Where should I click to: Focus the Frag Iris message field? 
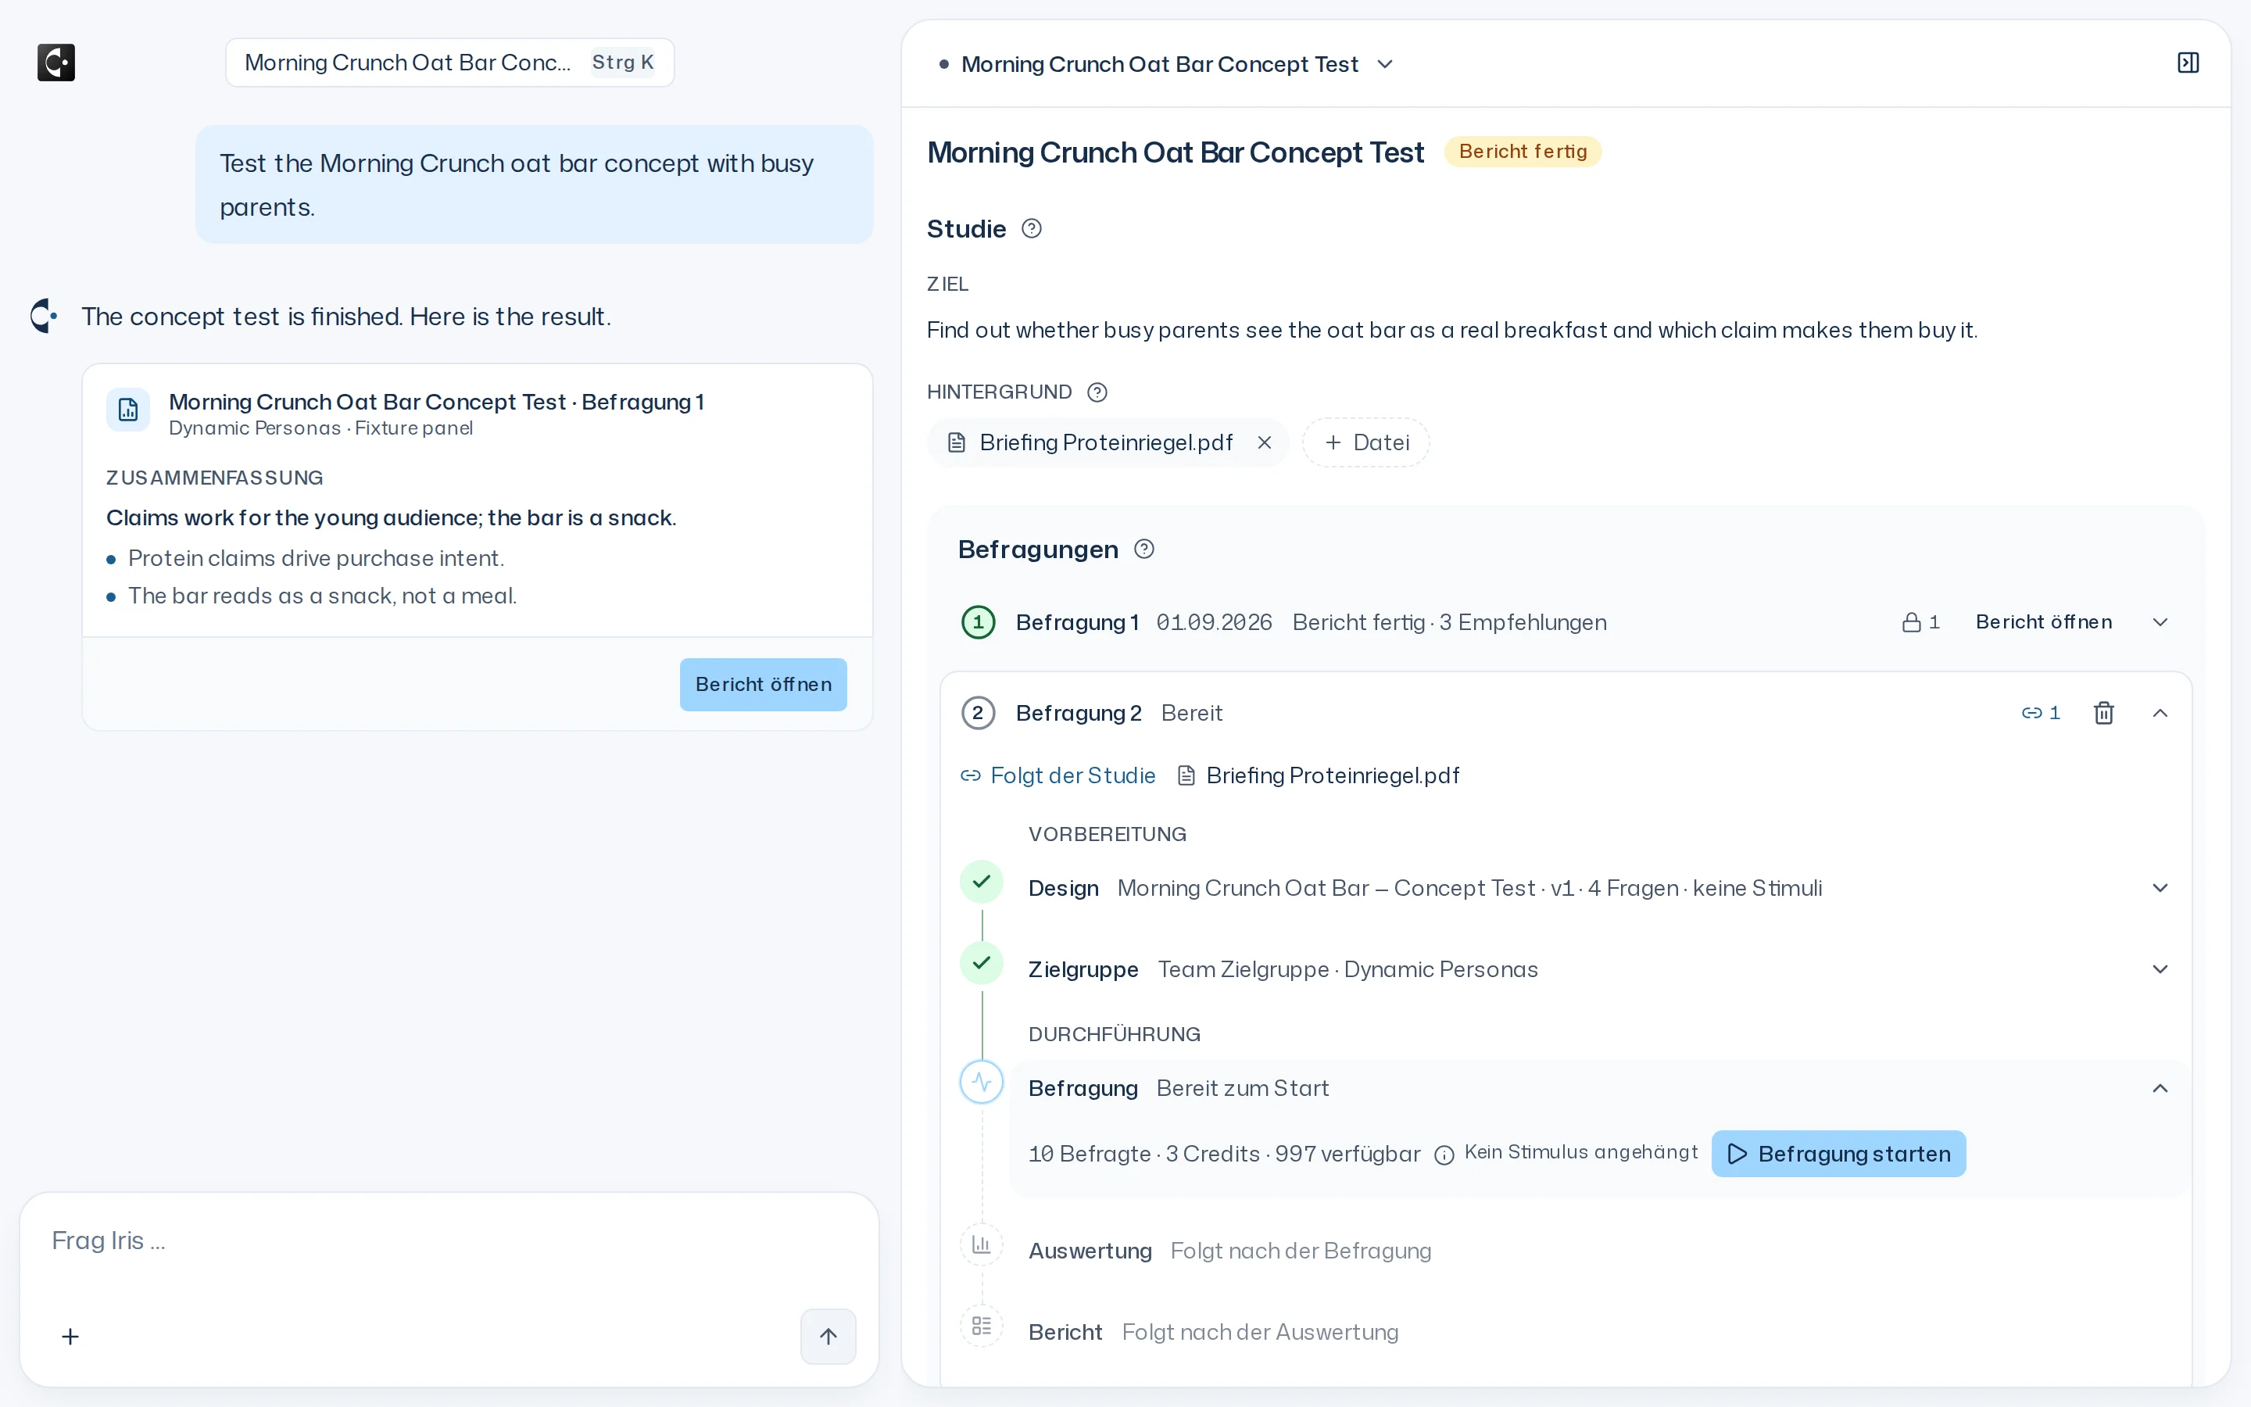(x=449, y=1241)
